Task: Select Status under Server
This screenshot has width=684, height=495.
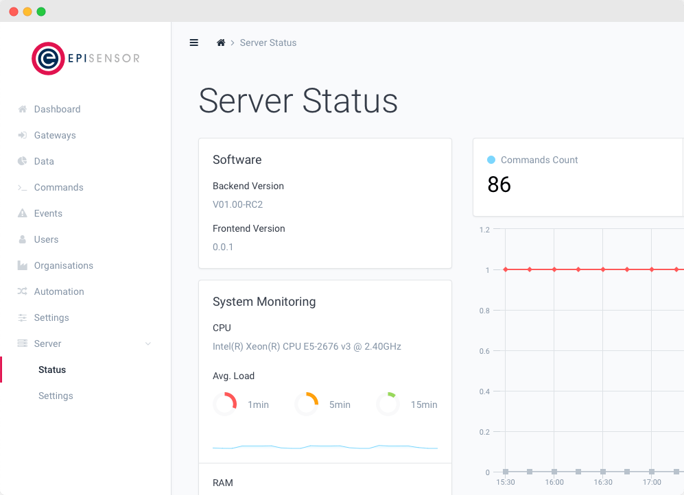Action: (52, 370)
